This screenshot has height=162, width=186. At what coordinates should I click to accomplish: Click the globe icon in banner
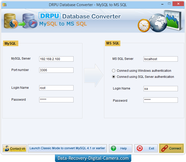pos(158,23)
